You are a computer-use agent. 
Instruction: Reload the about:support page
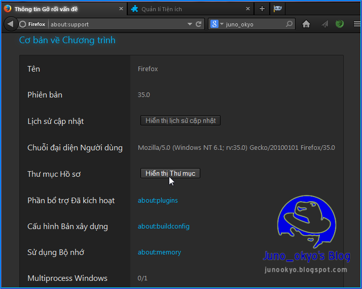tap(199, 24)
